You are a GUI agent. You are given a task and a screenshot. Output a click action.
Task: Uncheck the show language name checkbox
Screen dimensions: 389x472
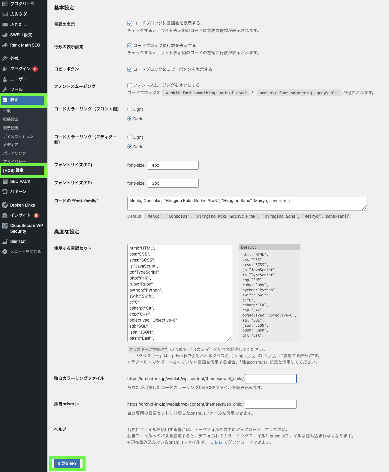pos(130,23)
